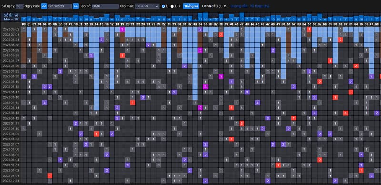
Task: Click the magenta 3 cell on 2023-02-02 row
Action: coord(122,29)
